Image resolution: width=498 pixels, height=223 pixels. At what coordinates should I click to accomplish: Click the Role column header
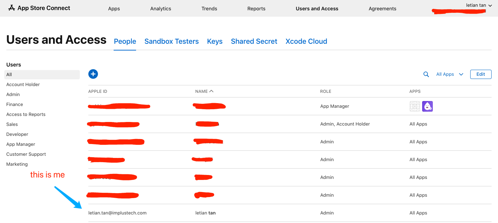[326, 91]
